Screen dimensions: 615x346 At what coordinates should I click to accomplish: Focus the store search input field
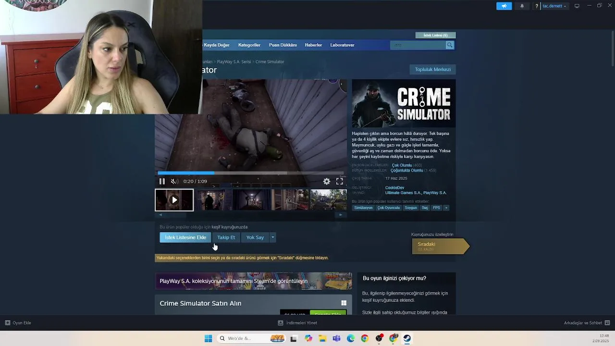pos(418,45)
